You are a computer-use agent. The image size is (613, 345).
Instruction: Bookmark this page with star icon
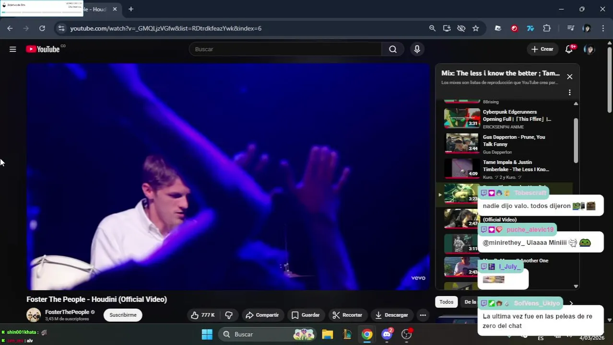point(475,28)
